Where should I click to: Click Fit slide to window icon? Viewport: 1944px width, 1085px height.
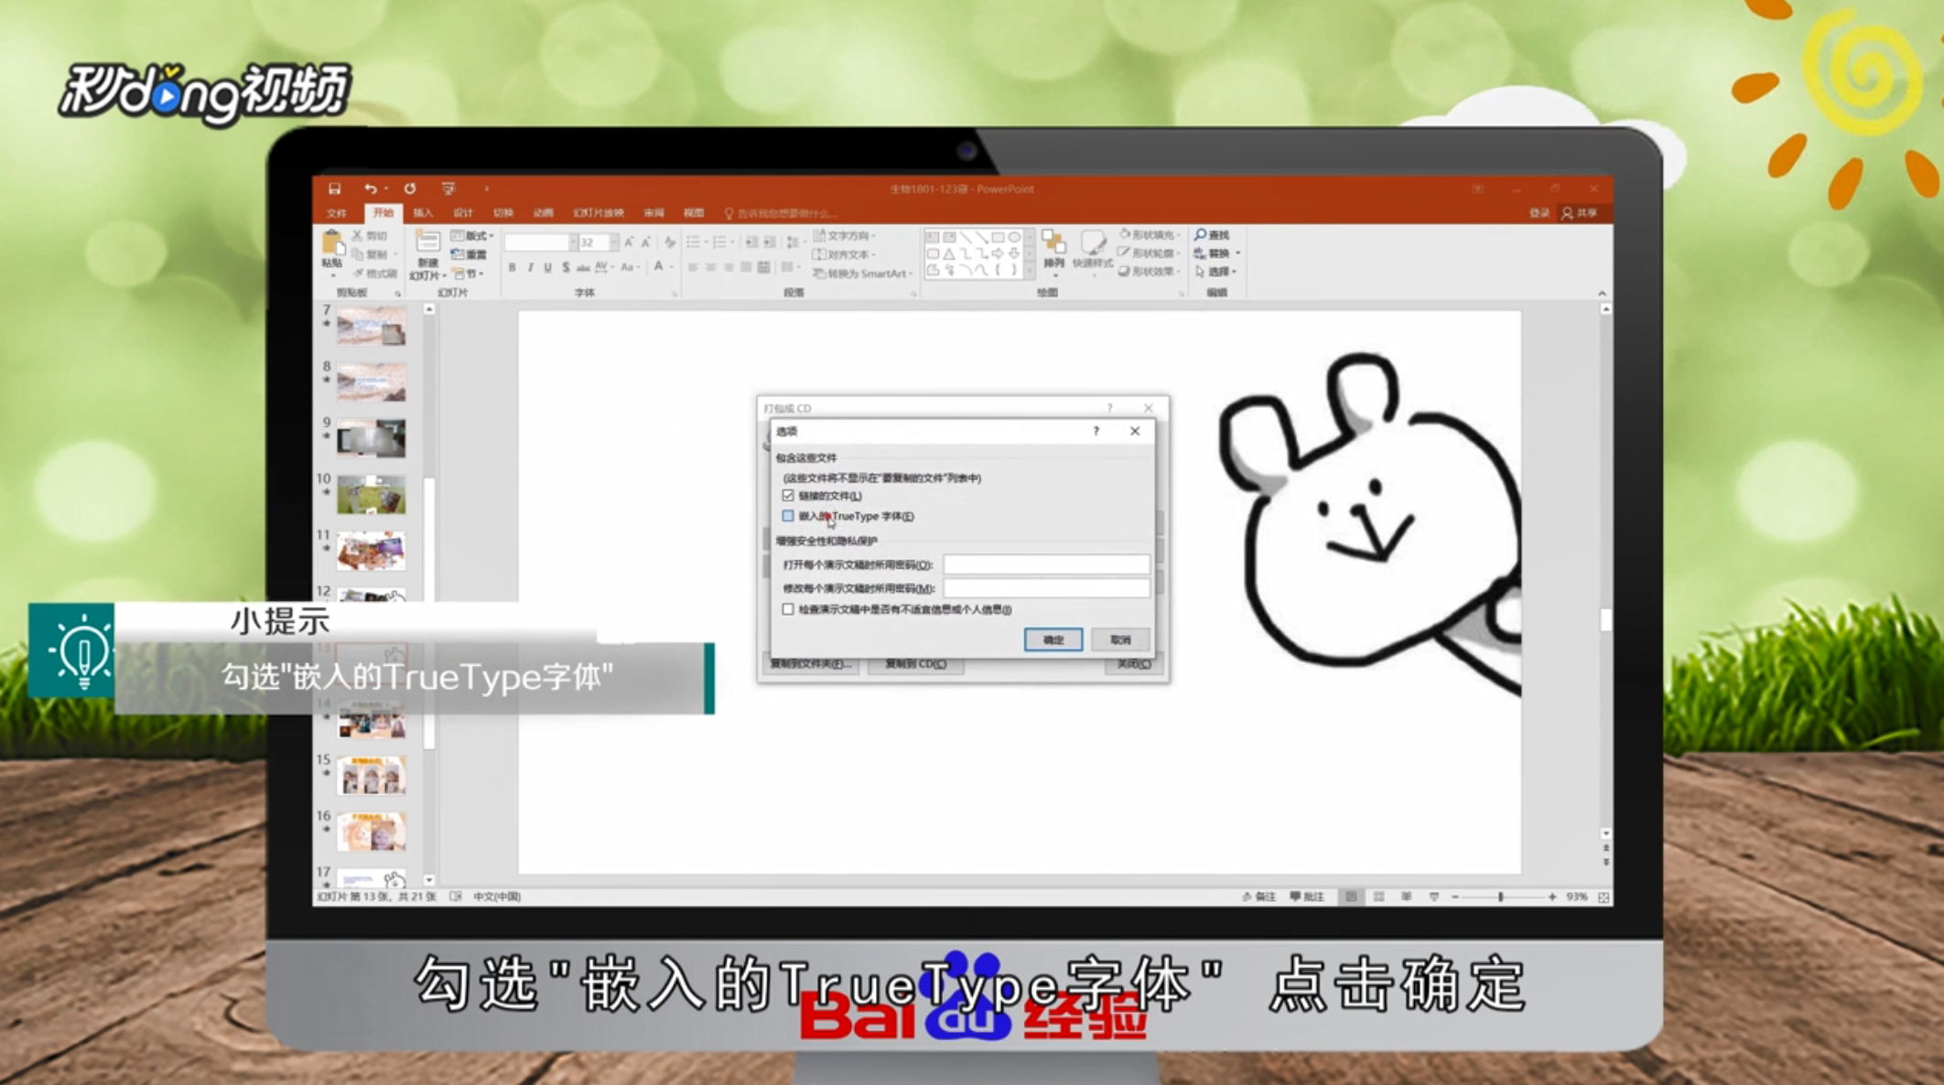tap(1604, 897)
